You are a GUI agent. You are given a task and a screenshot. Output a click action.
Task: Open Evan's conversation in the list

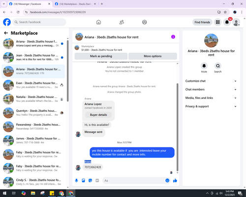(33, 85)
